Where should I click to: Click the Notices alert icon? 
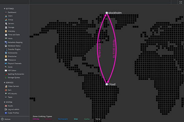[x=2, y=119]
